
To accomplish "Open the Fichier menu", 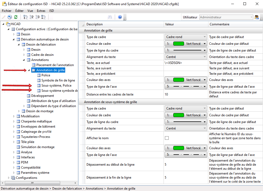I will tap(7, 11).
